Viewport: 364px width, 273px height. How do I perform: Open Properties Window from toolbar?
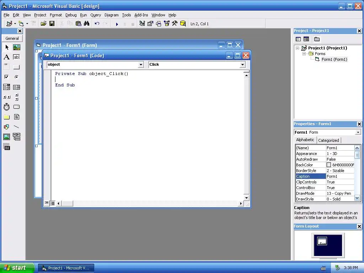150,24
